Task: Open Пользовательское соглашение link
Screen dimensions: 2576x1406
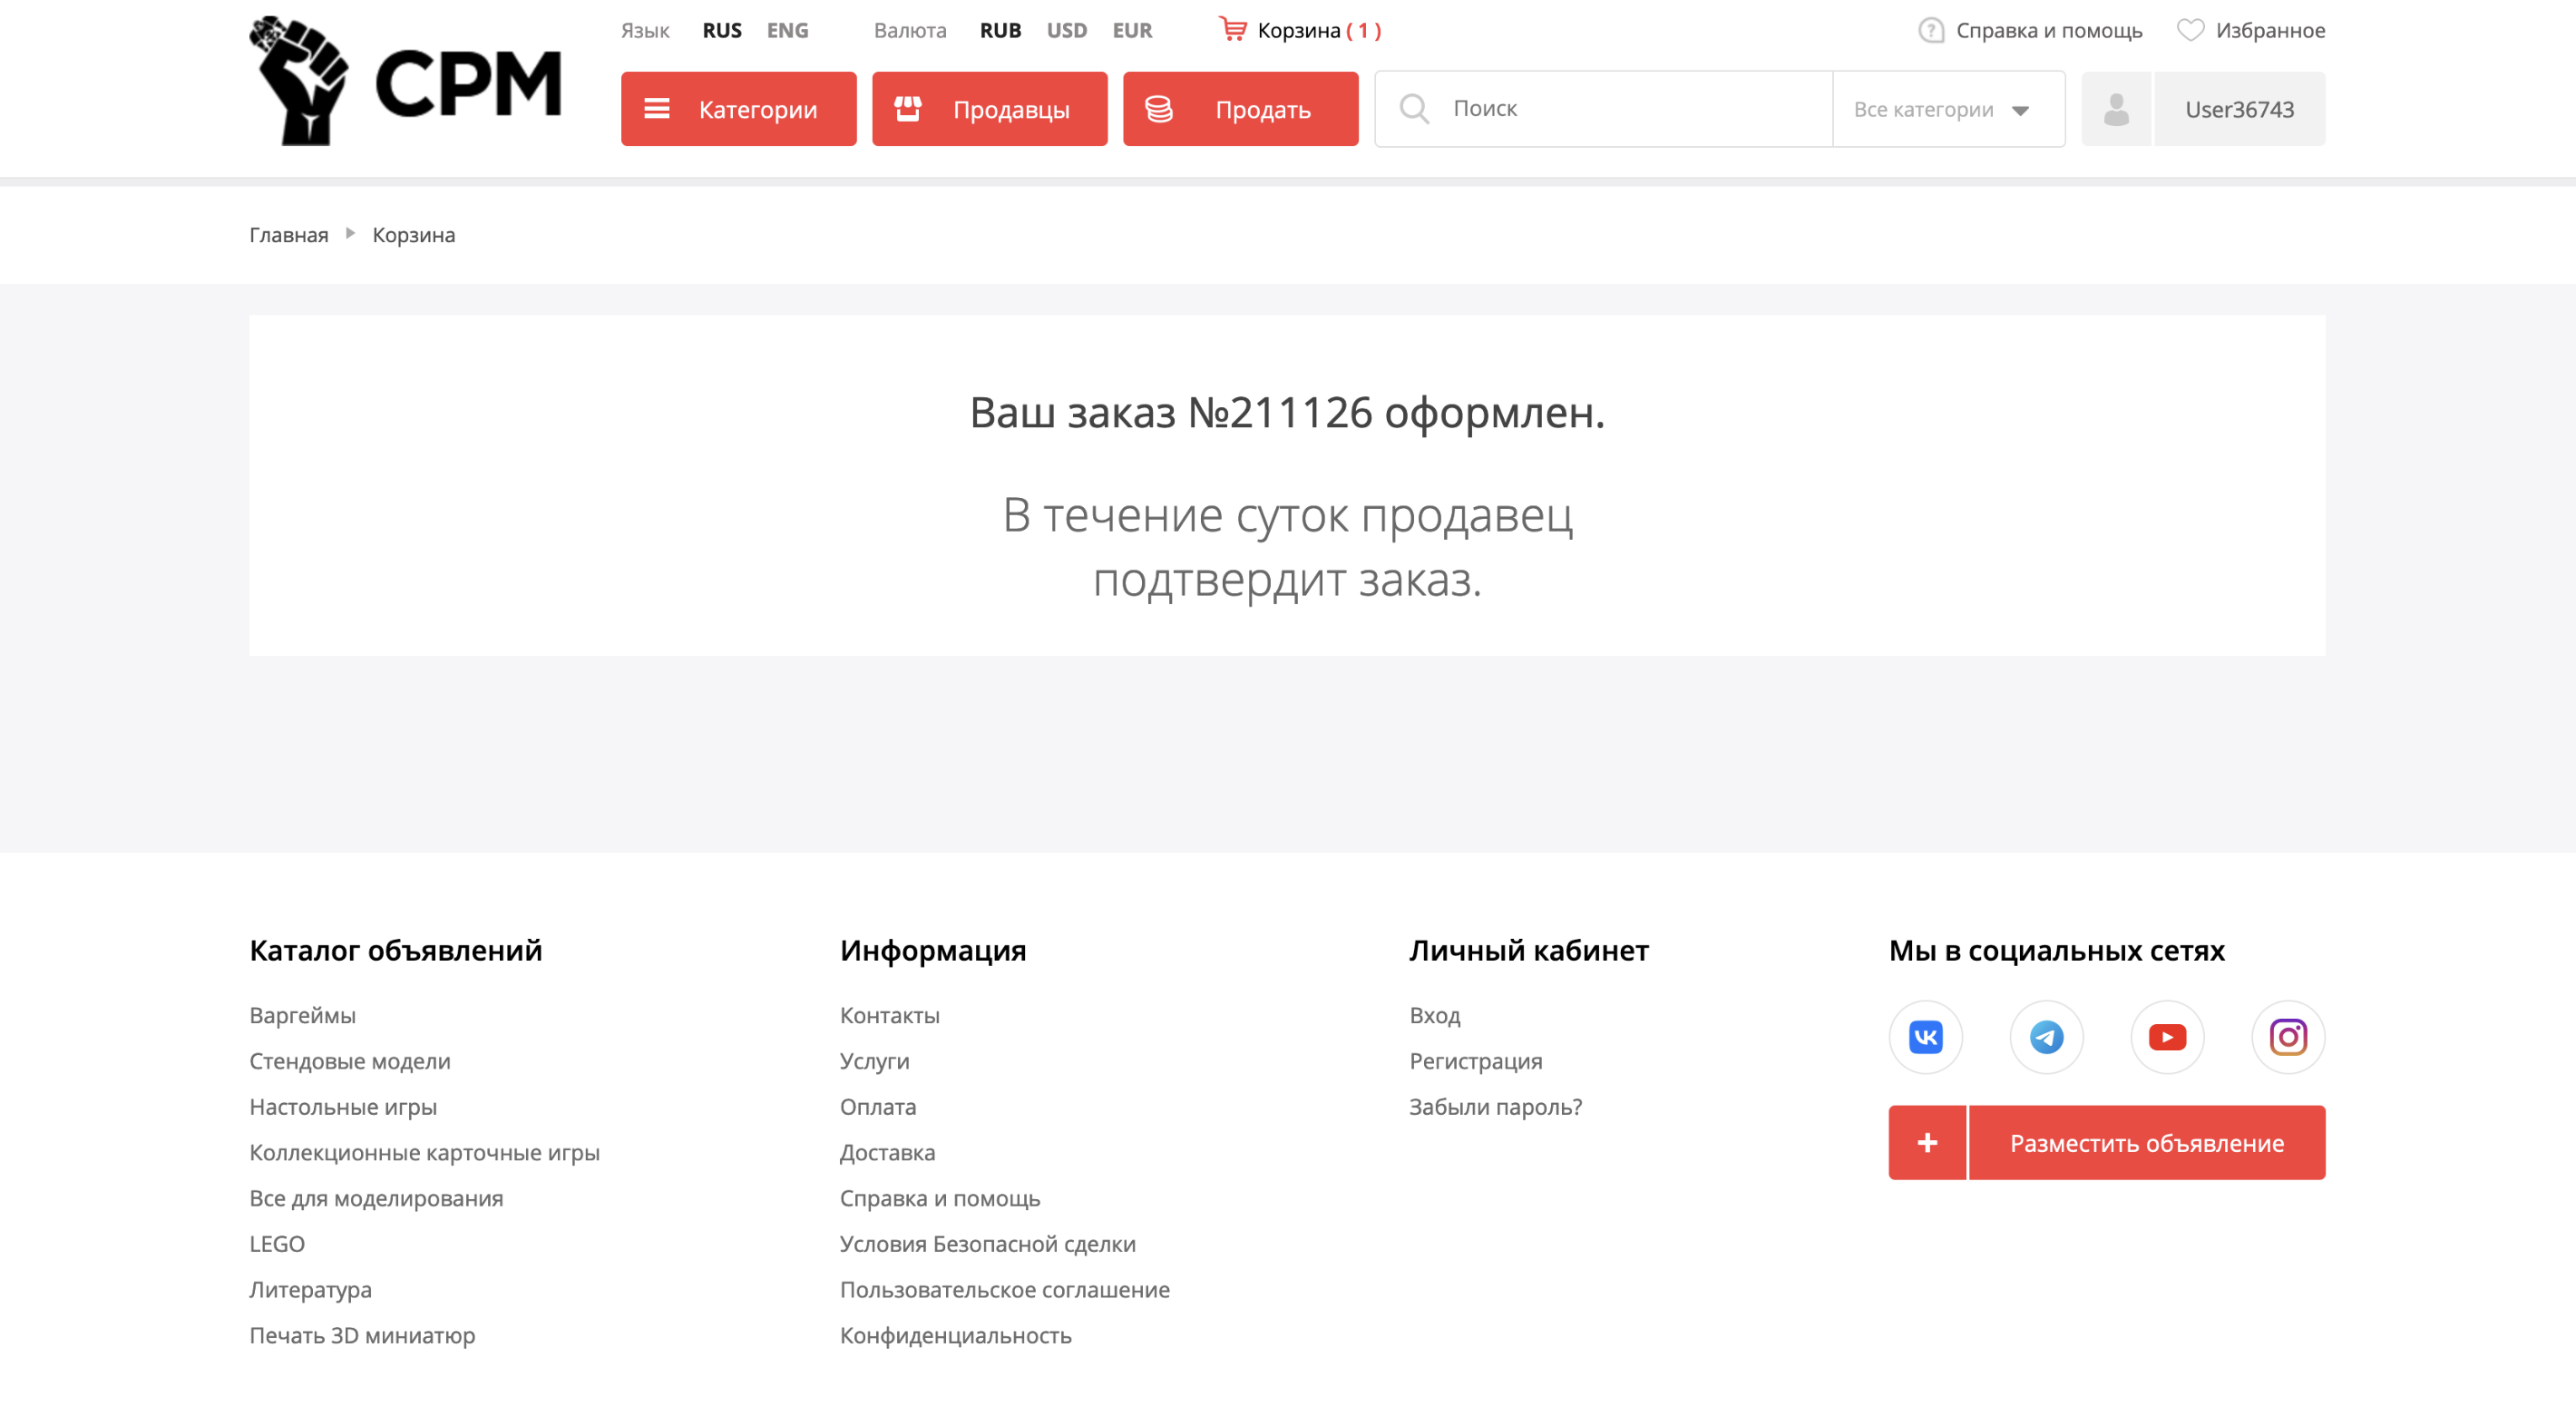Action: pyautogui.click(x=1004, y=1290)
